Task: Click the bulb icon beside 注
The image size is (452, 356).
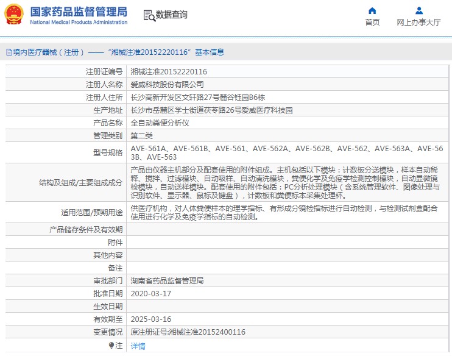Action: click(111, 345)
